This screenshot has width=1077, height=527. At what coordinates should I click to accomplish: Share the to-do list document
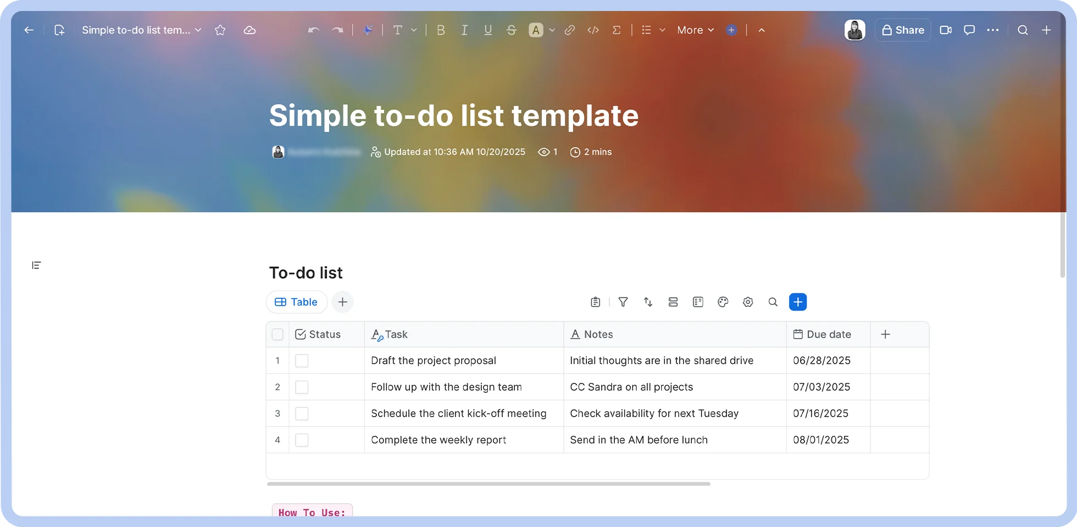click(x=903, y=30)
